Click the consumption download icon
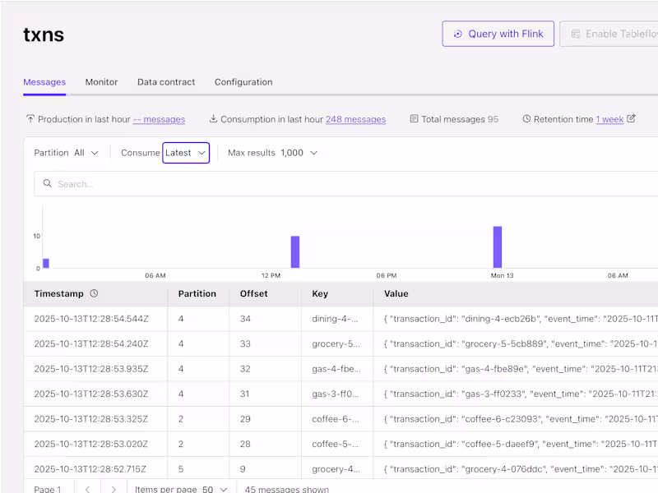The image size is (658, 493). [213, 119]
